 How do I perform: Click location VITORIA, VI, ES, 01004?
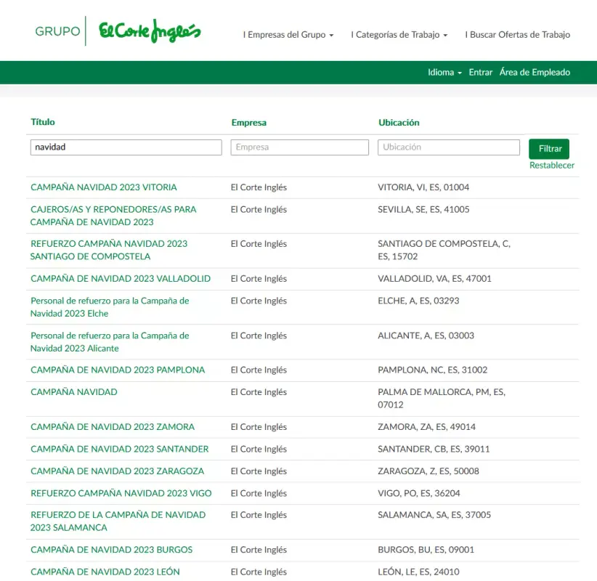(x=423, y=187)
